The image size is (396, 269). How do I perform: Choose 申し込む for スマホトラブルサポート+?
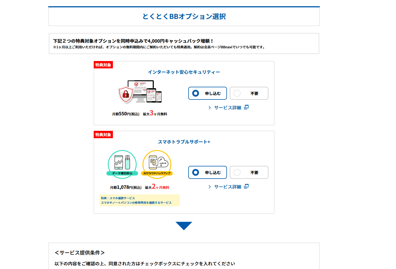(207, 172)
